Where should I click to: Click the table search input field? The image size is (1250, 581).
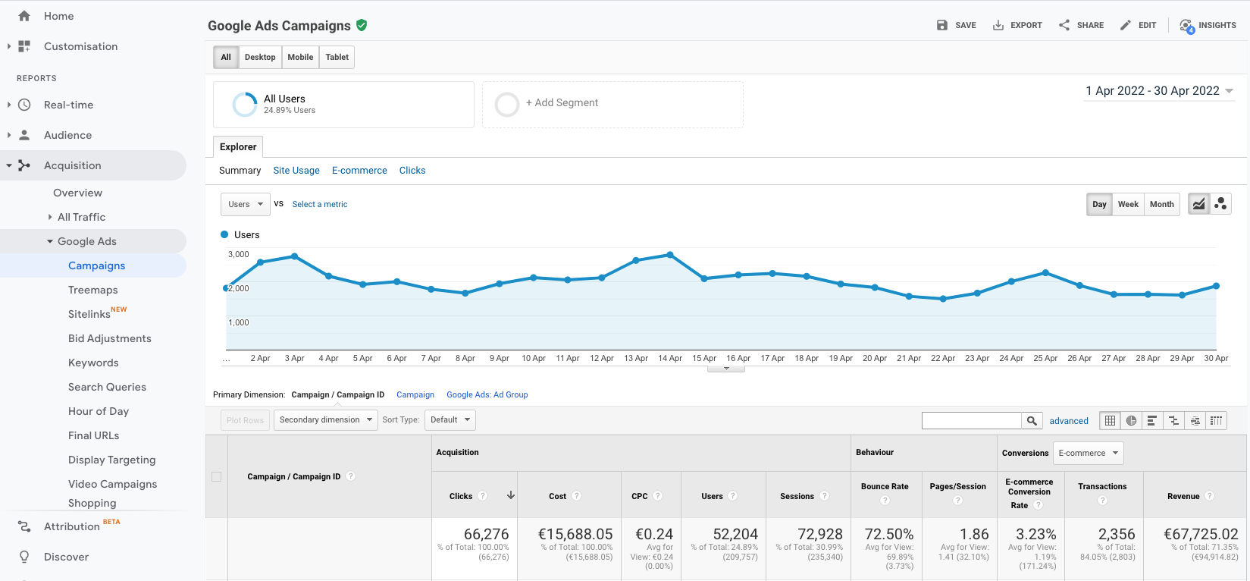coord(972,421)
